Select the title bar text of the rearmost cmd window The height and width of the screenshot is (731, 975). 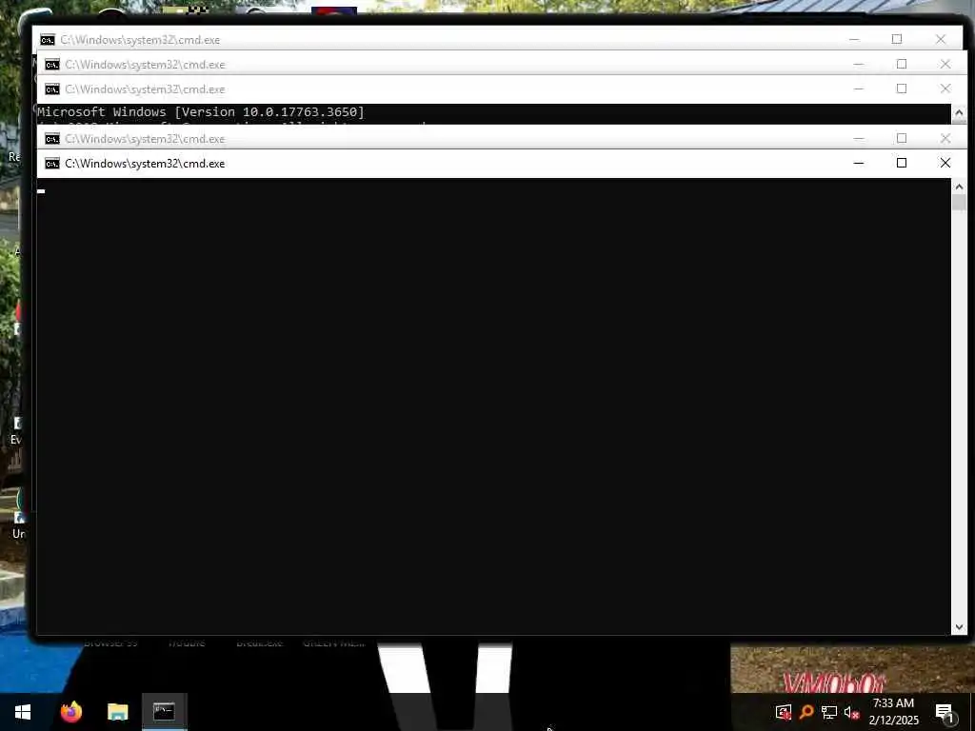click(140, 40)
